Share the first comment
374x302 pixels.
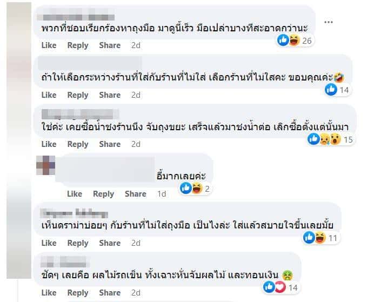click(110, 45)
